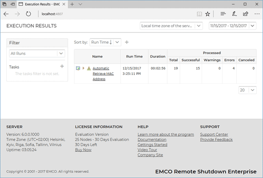Click the Processed group header

coord(212,53)
